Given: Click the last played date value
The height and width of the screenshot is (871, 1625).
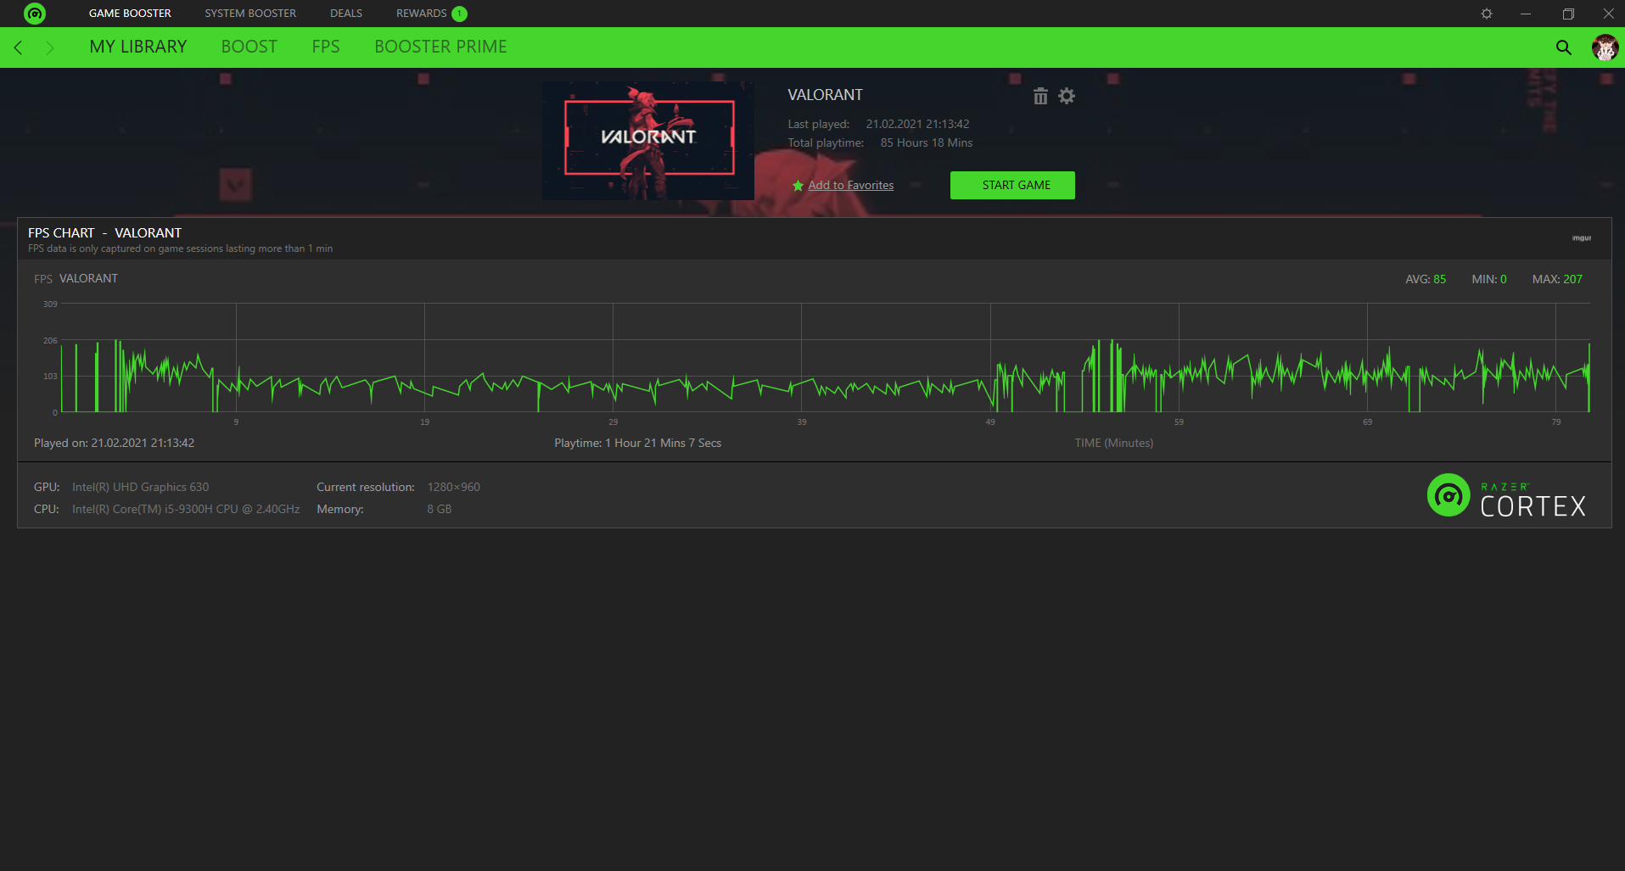Looking at the screenshot, I should pos(917,124).
